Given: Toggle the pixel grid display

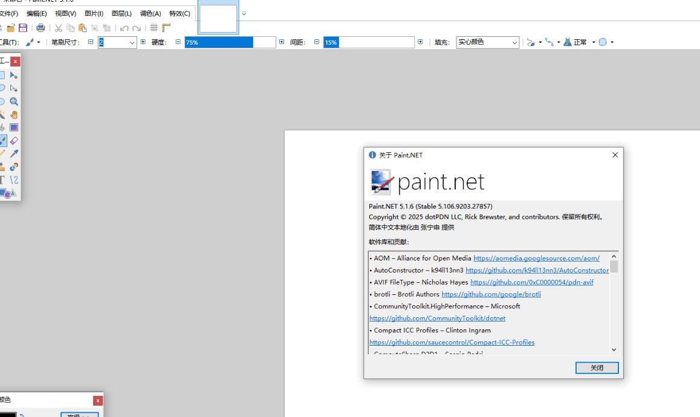Looking at the screenshot, I should coord(154,28).
